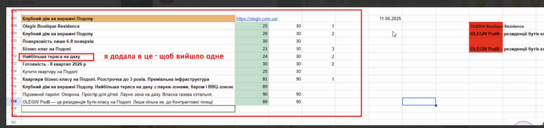544x128 pixels.
Task: Select the 'Бізнес-клас на Подолі' cell
Action: point(128,49)
